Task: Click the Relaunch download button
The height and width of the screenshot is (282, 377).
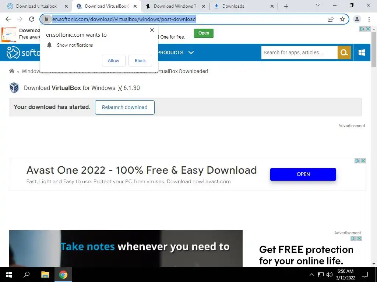Action: (124, 107)
